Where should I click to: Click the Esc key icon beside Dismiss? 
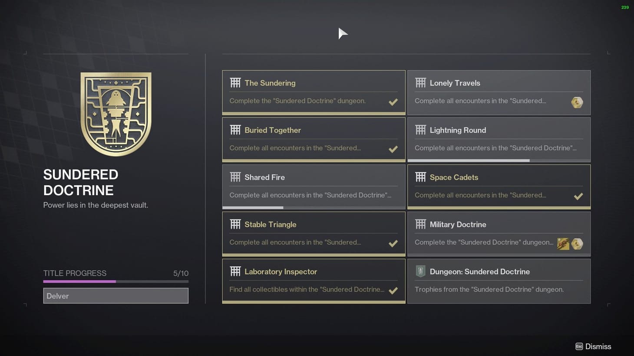[x=579, y=346]
